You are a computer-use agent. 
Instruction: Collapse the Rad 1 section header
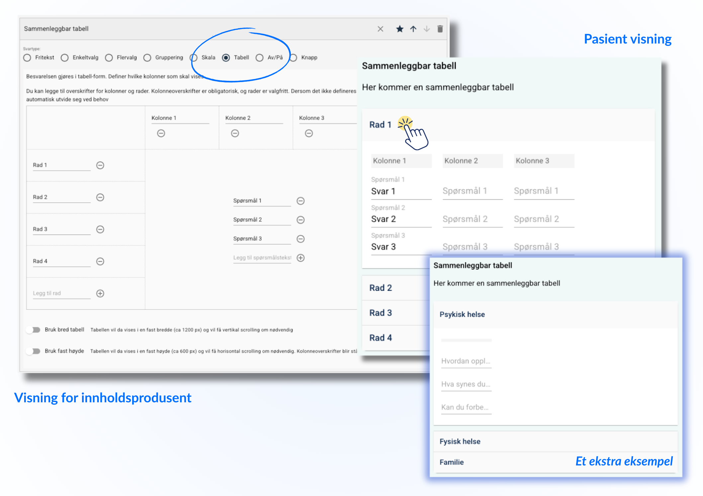(381, 125)
